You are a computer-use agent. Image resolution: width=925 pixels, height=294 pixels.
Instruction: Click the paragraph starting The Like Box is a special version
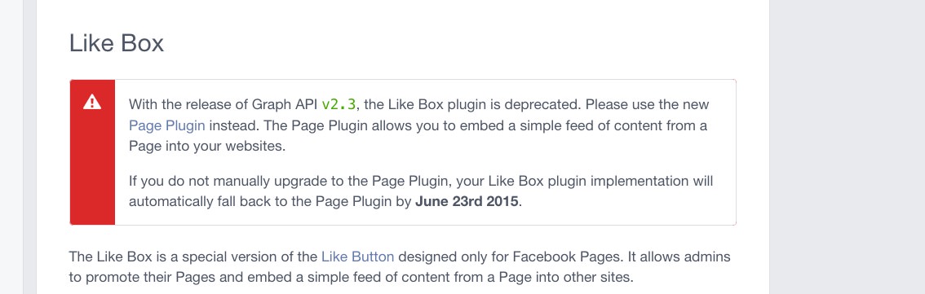click(x=400, y=267)
